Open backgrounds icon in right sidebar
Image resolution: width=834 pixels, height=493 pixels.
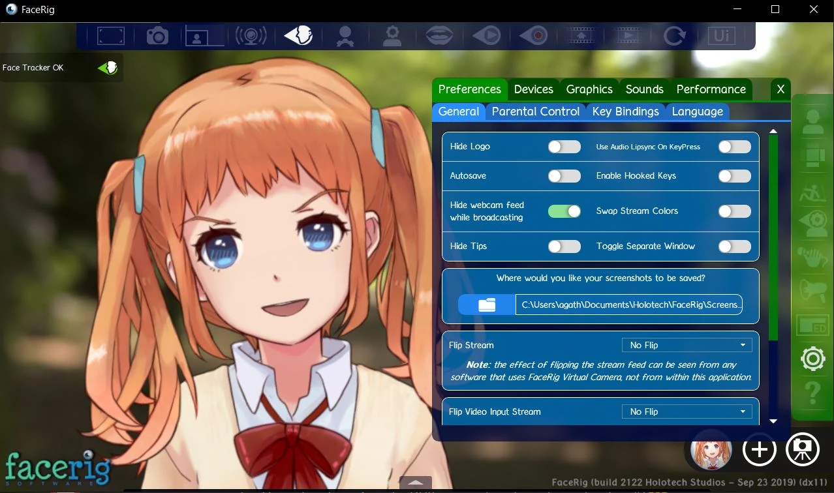[x=812, y=157]
